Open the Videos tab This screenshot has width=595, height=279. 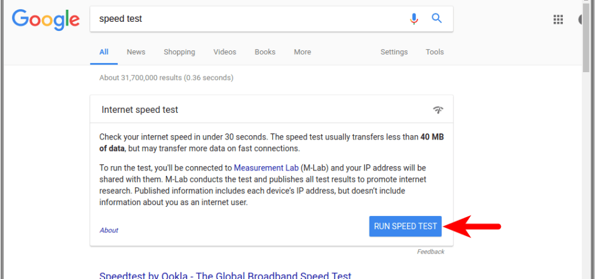[x=225, y=52]
